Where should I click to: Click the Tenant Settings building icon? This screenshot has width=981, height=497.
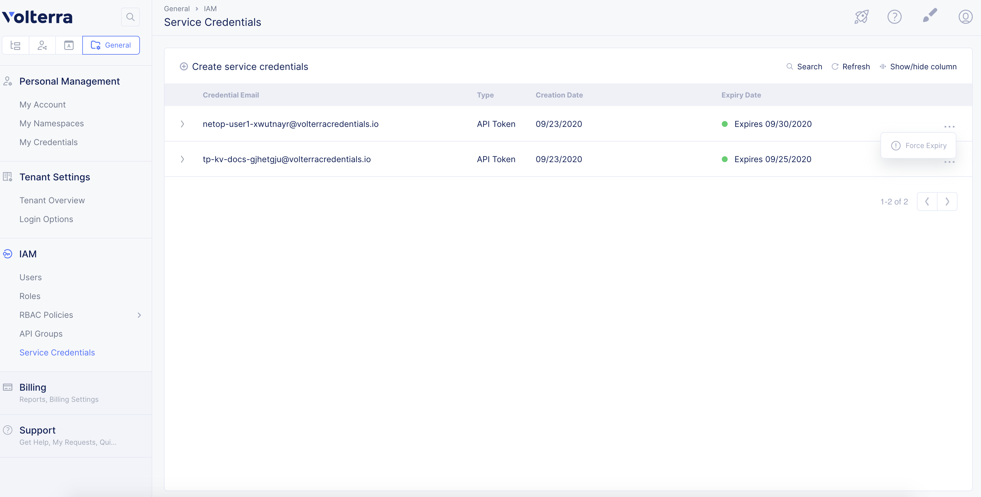(8, 177)
